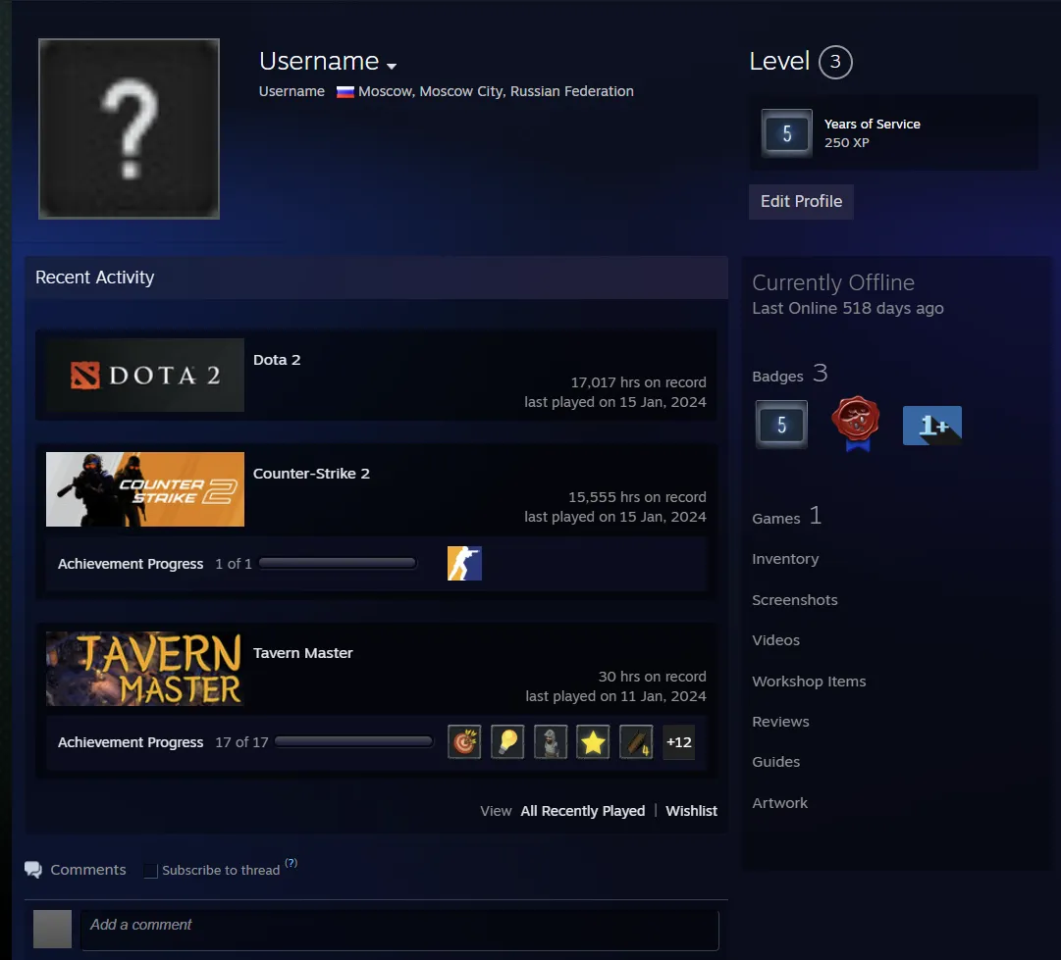Viewport: 1061px width, 960px height.
Task: Click the profile avatar question mark image
Action: point(129,128)
